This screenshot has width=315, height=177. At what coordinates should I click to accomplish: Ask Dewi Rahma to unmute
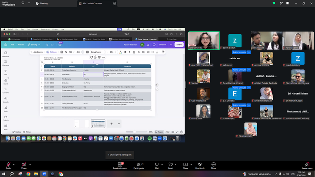tap(239, 70)
